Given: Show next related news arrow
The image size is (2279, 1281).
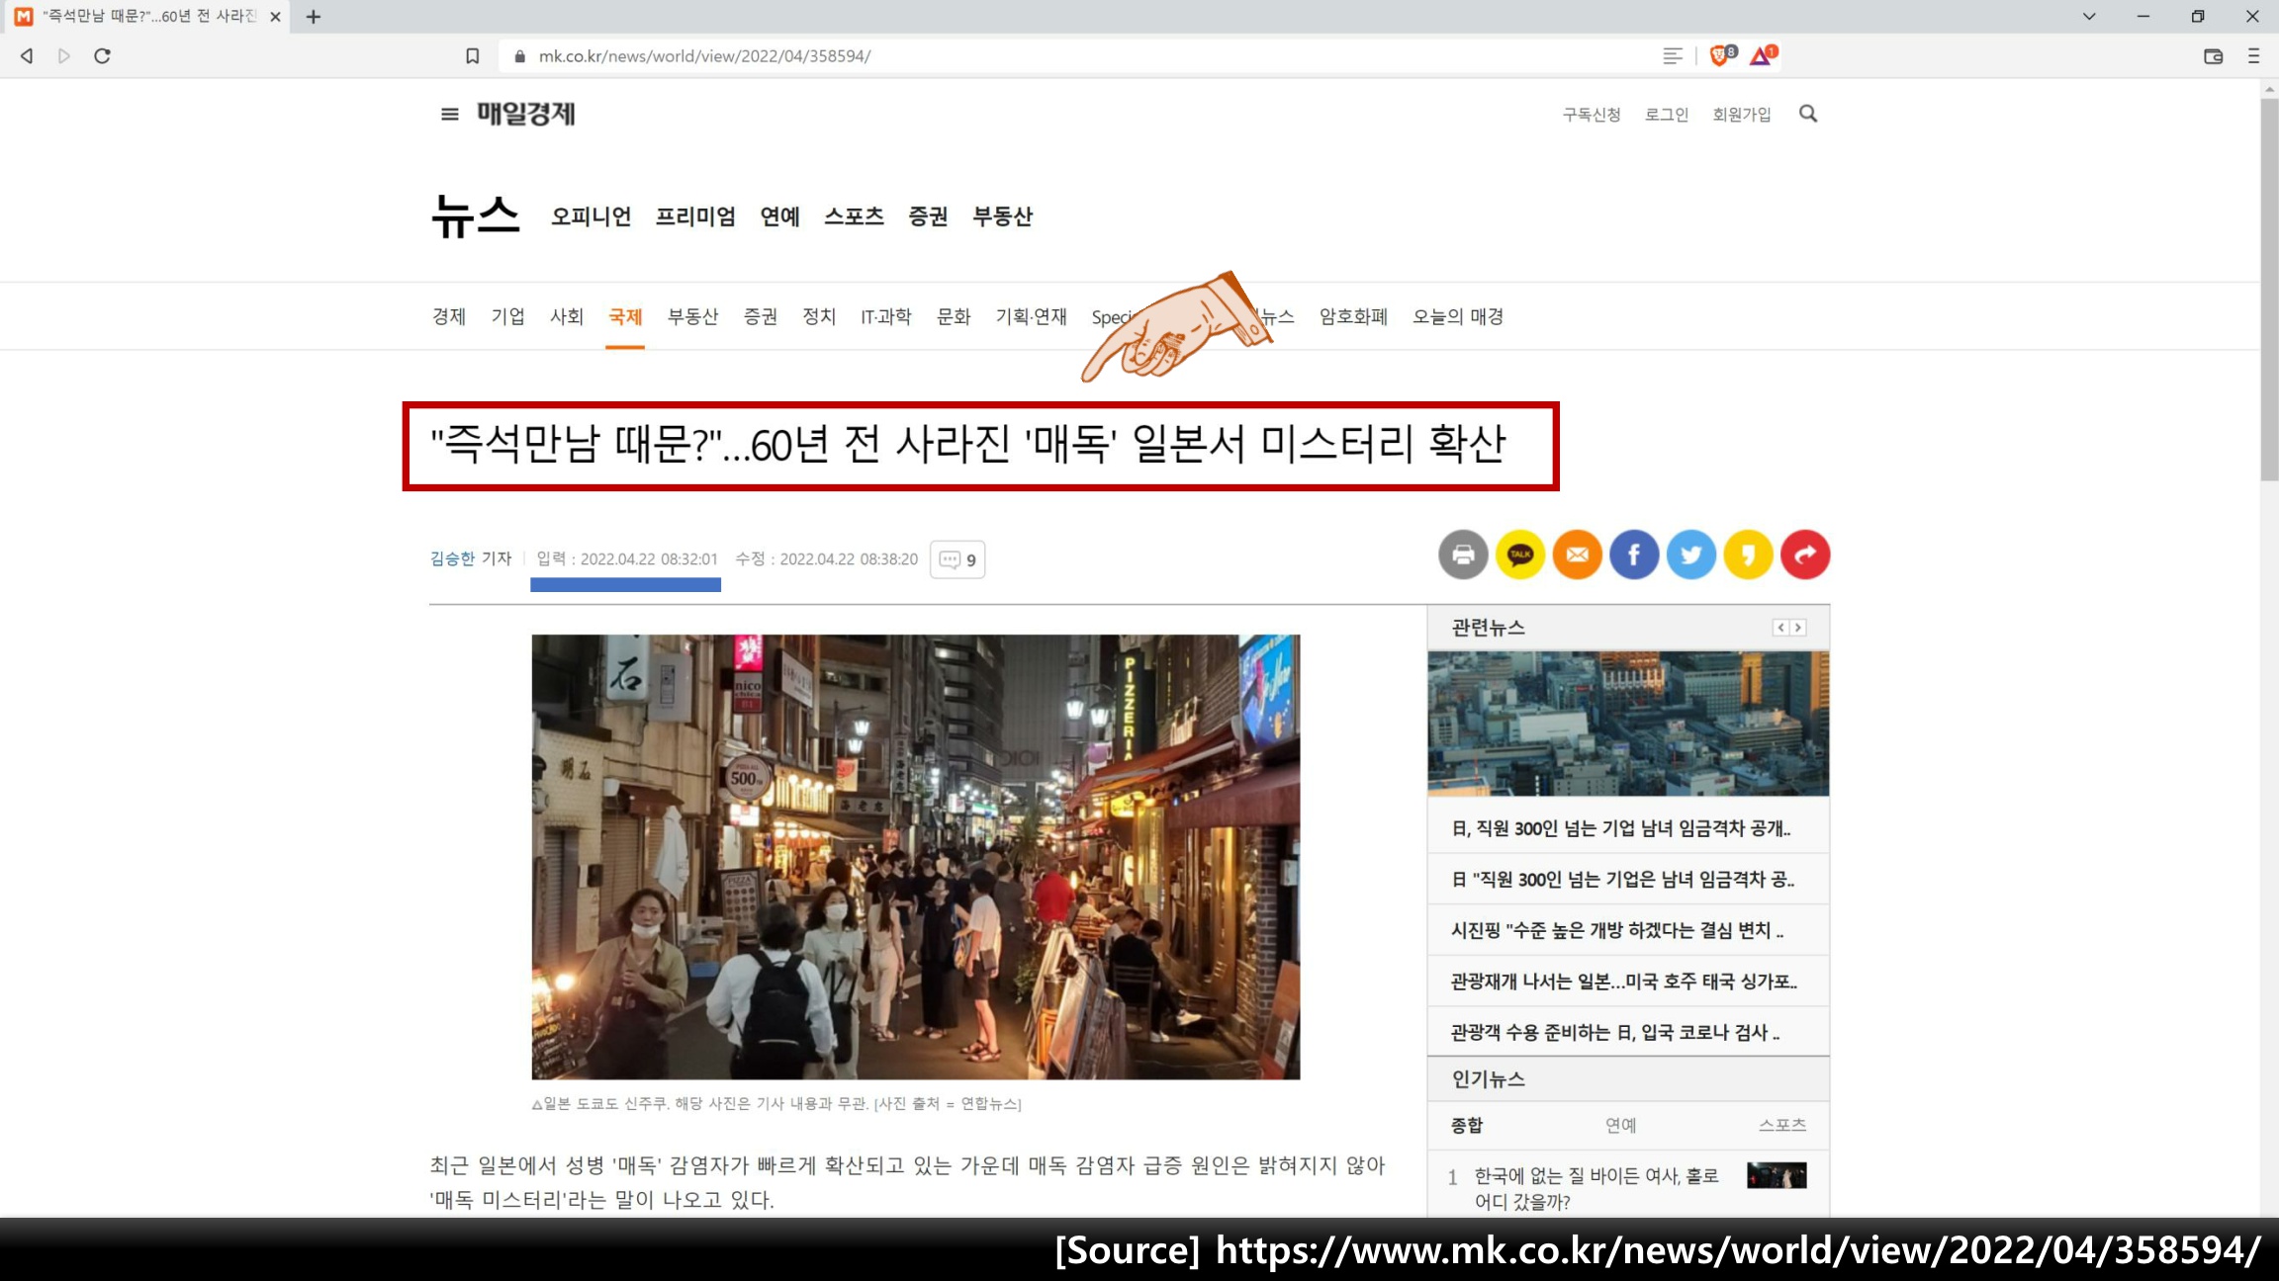Looking at the screenshot, I should [1798, 628].
